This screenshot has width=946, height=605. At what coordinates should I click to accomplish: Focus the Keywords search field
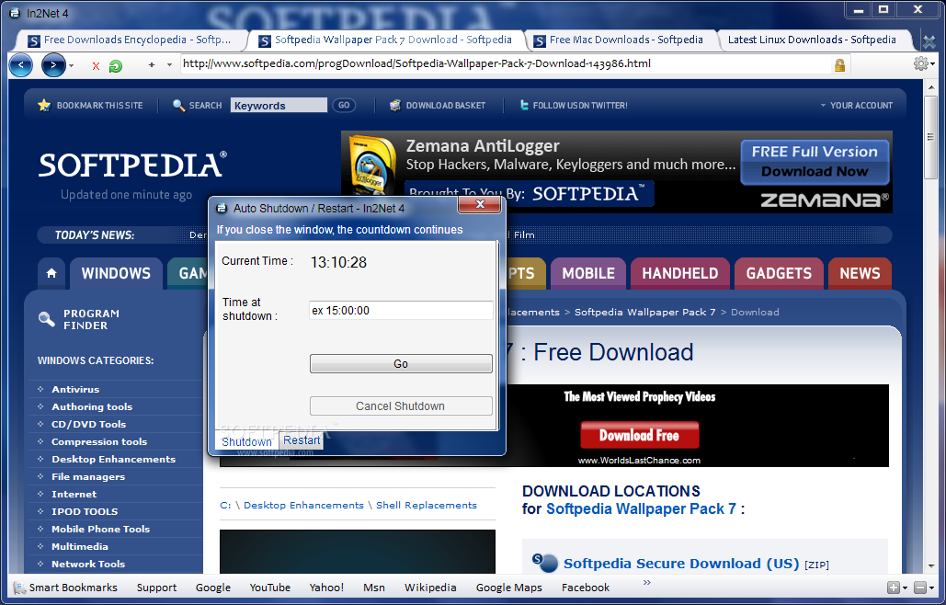pos(279,106)
